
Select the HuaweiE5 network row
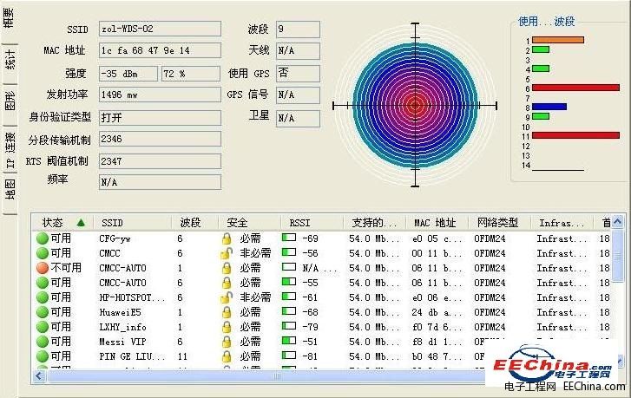pos(322,312)
